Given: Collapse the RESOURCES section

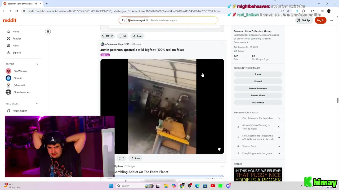Looking at the screenshot, I should point(37,104).
